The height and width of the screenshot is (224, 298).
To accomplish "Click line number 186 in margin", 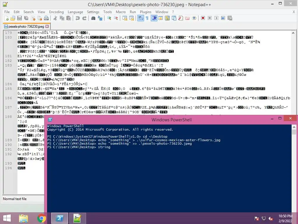I will point(8,98).
